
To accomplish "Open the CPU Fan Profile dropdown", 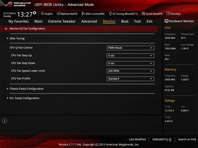I will pyautogui.click(x=130, y=79).
